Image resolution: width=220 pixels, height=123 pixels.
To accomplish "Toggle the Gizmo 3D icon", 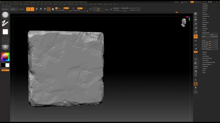I will pos(49,9).
